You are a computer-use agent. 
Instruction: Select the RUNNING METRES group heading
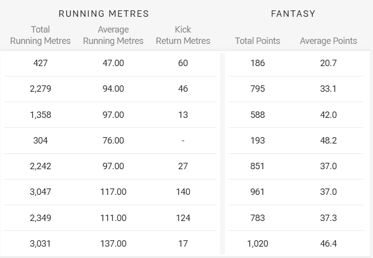tap(104, 13)
